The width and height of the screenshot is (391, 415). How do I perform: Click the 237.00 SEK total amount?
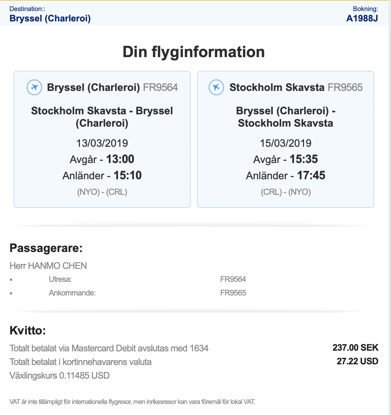click(x=355, y=348)
